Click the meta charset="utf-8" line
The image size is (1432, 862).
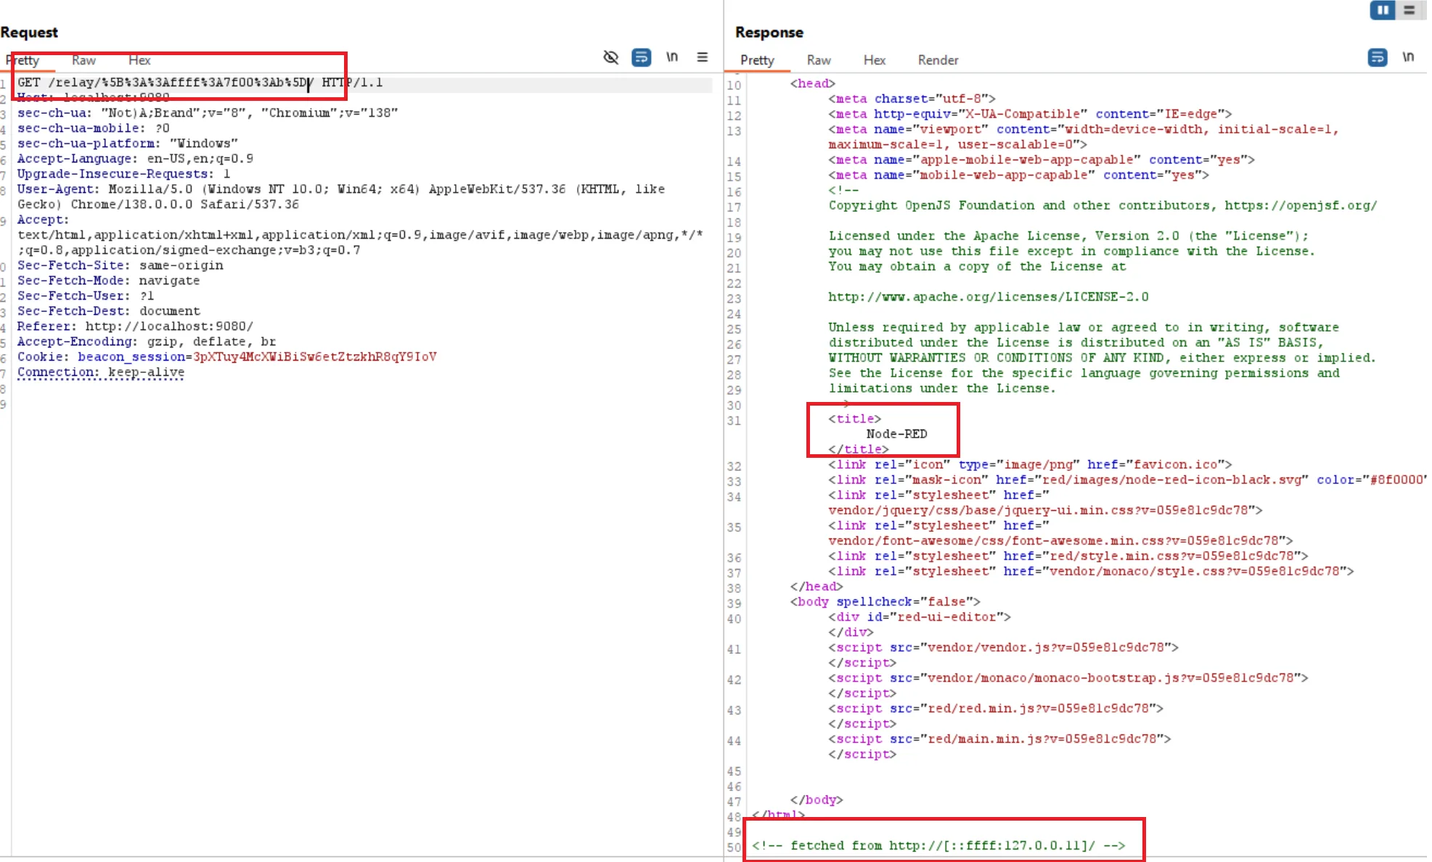(x=912, y=99)
